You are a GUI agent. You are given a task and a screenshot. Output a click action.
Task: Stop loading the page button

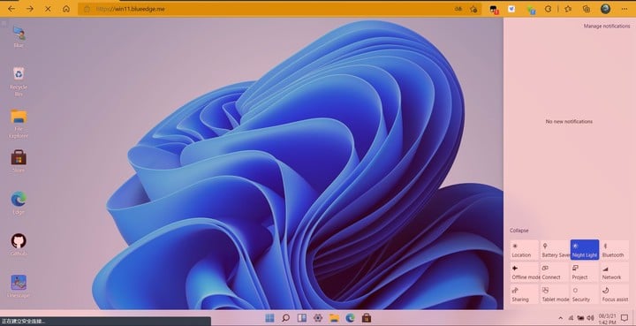[x=48, y=9]
